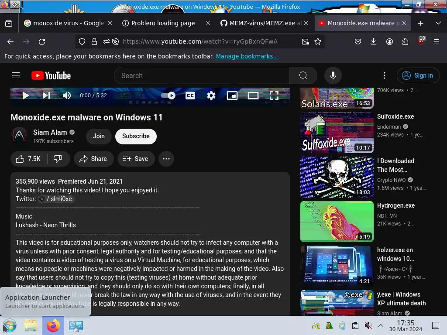Bookmark this page with the star

click(318, 41)
